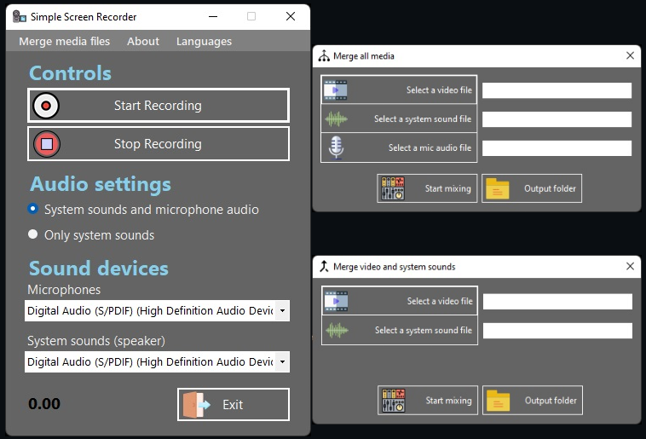The width and height of the screenshot is (646, 439).
Task: Open the About menu
Action: tap(143, 41)
